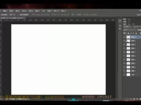Image resolution: width=141 pixels, height=105 pixels.
Task: Hide the top layer 10 eye icon
Action: [x=124, y=37]
